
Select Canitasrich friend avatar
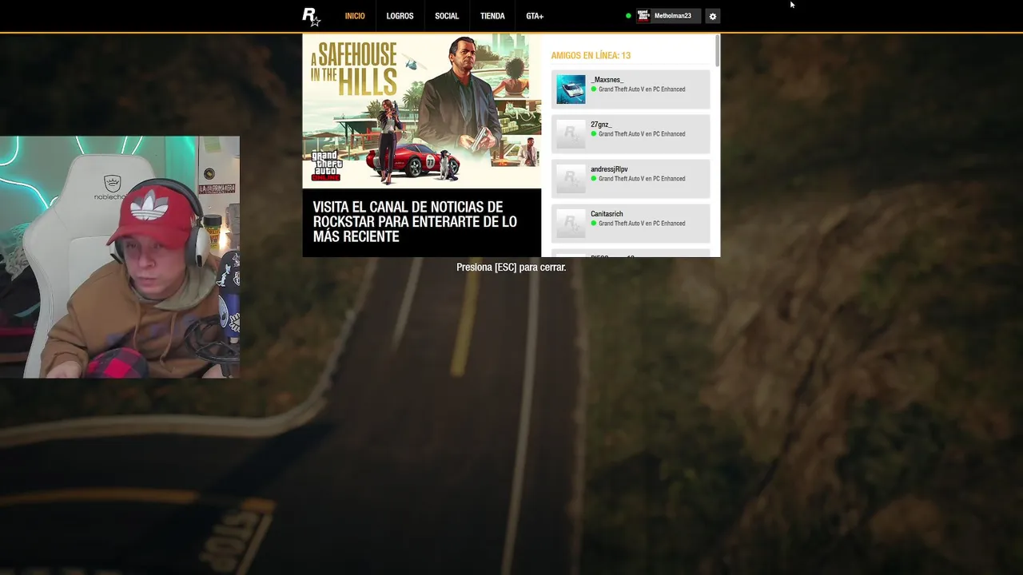point(571,224)
